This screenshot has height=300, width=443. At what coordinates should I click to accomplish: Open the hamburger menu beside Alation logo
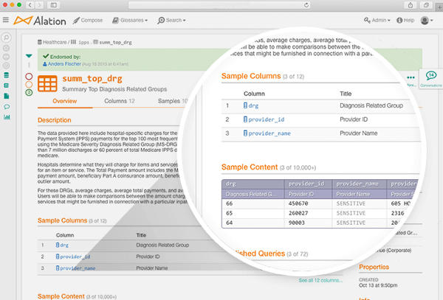pyautogui.click(x=7, y=21)
